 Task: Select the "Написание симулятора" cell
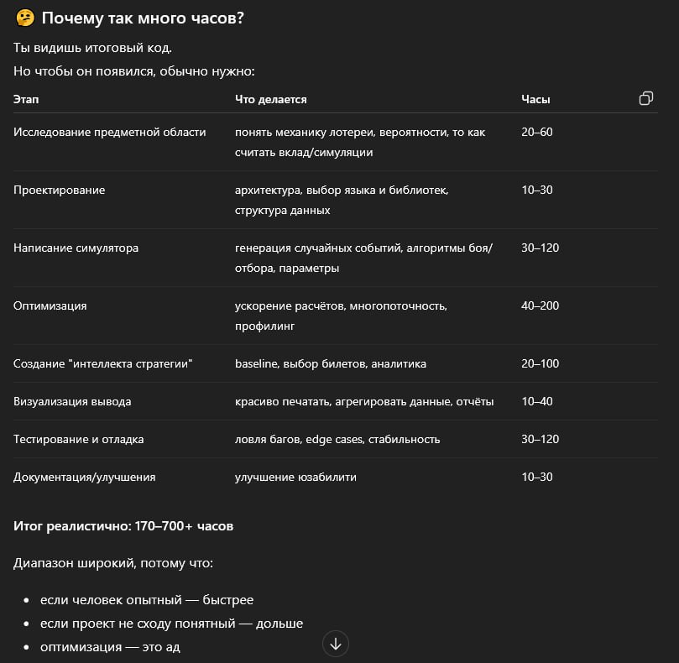[x=76, y=248]
